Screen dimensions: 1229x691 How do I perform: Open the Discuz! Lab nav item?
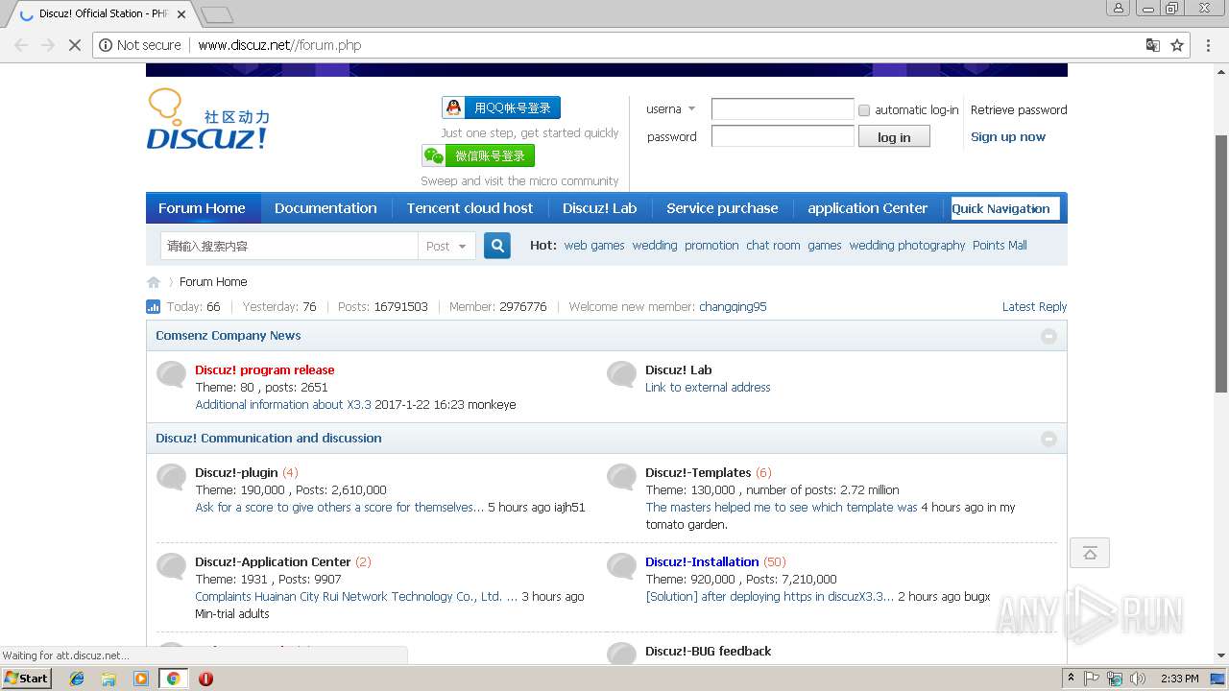click(600, 208)
